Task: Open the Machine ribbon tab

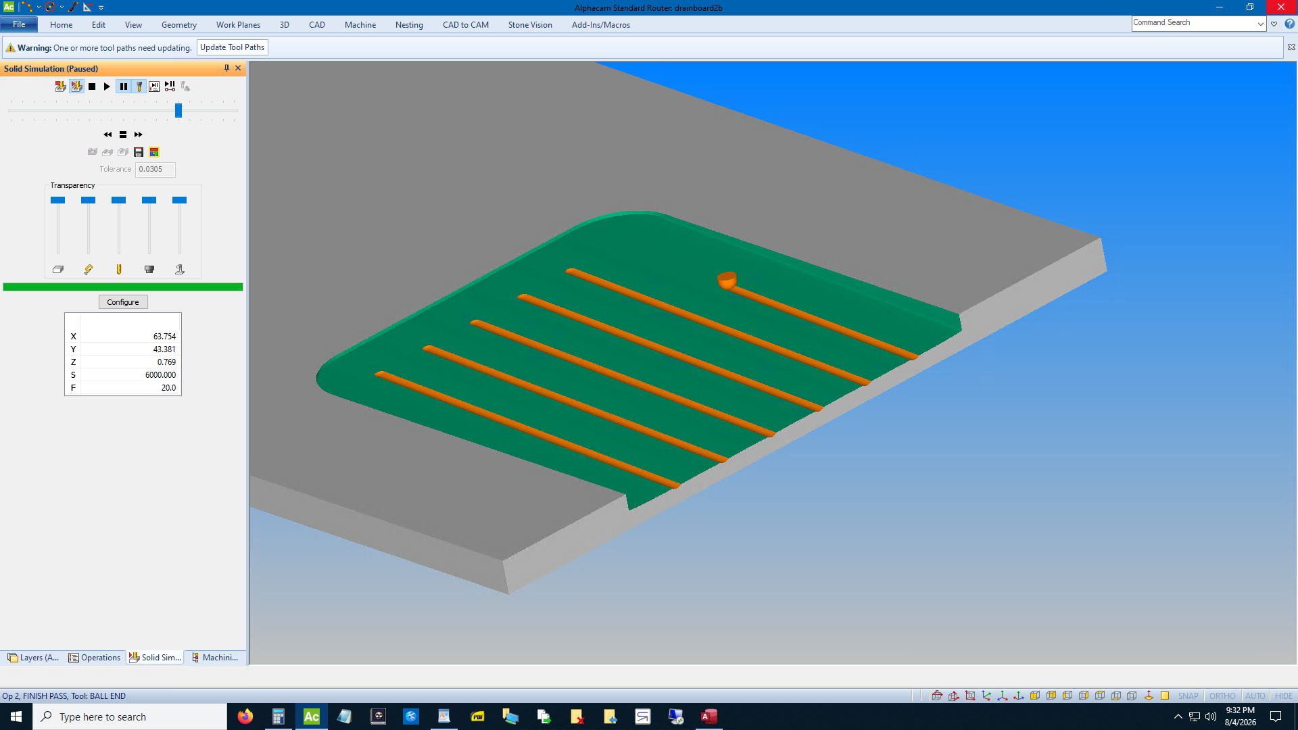Action: click(x=360, y=25)
